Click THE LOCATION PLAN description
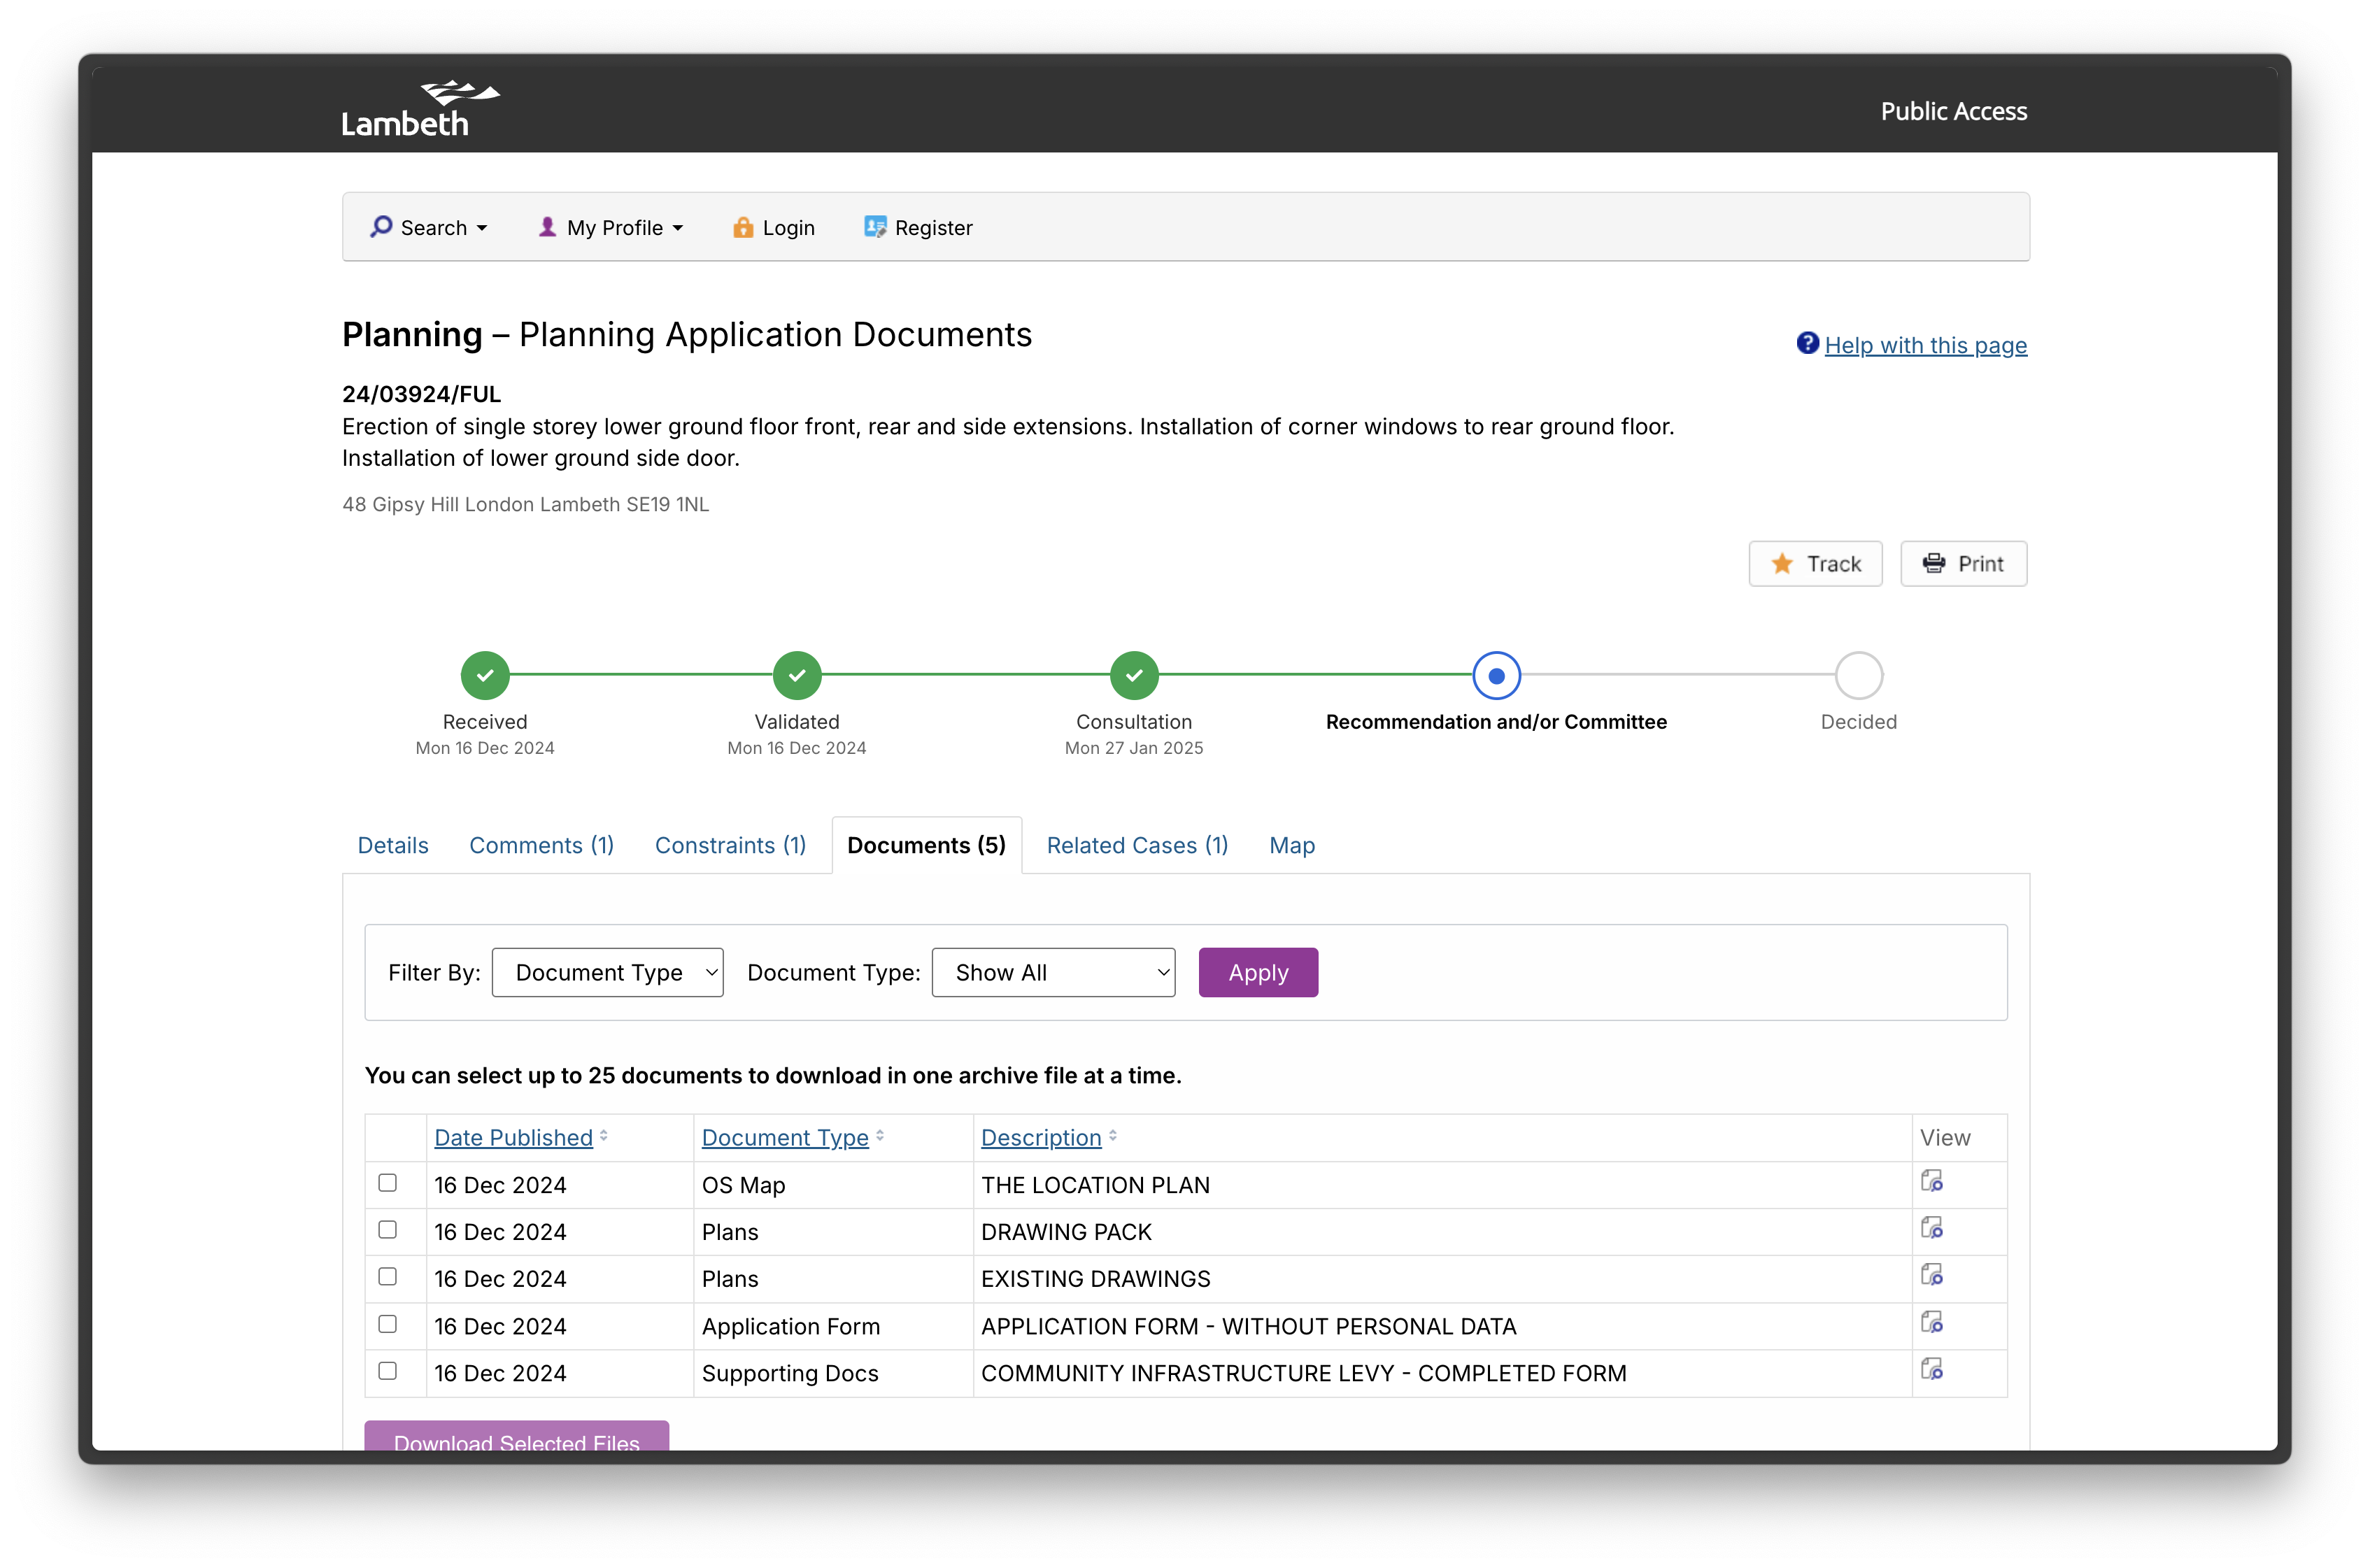The image size is (2370, 1568). pos(1095,1185)
